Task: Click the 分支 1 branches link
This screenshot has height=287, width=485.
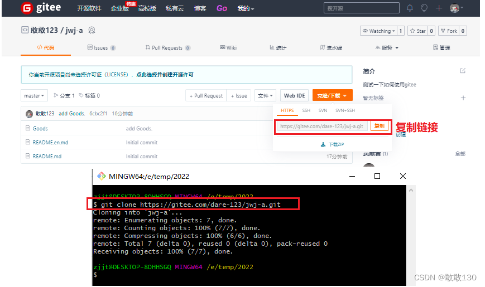Action: point(64,95)
